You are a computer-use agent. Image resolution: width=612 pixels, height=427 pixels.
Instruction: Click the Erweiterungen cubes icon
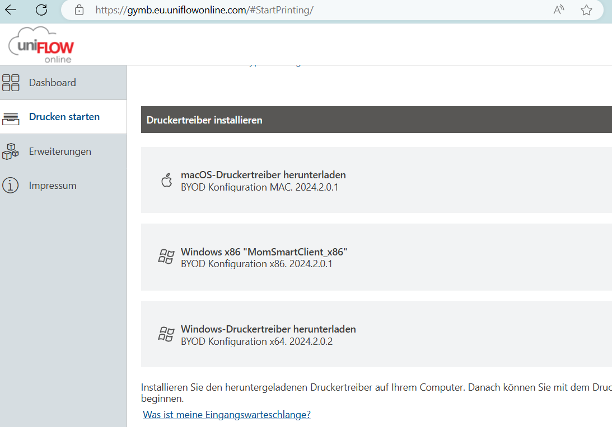click(11, 151)
